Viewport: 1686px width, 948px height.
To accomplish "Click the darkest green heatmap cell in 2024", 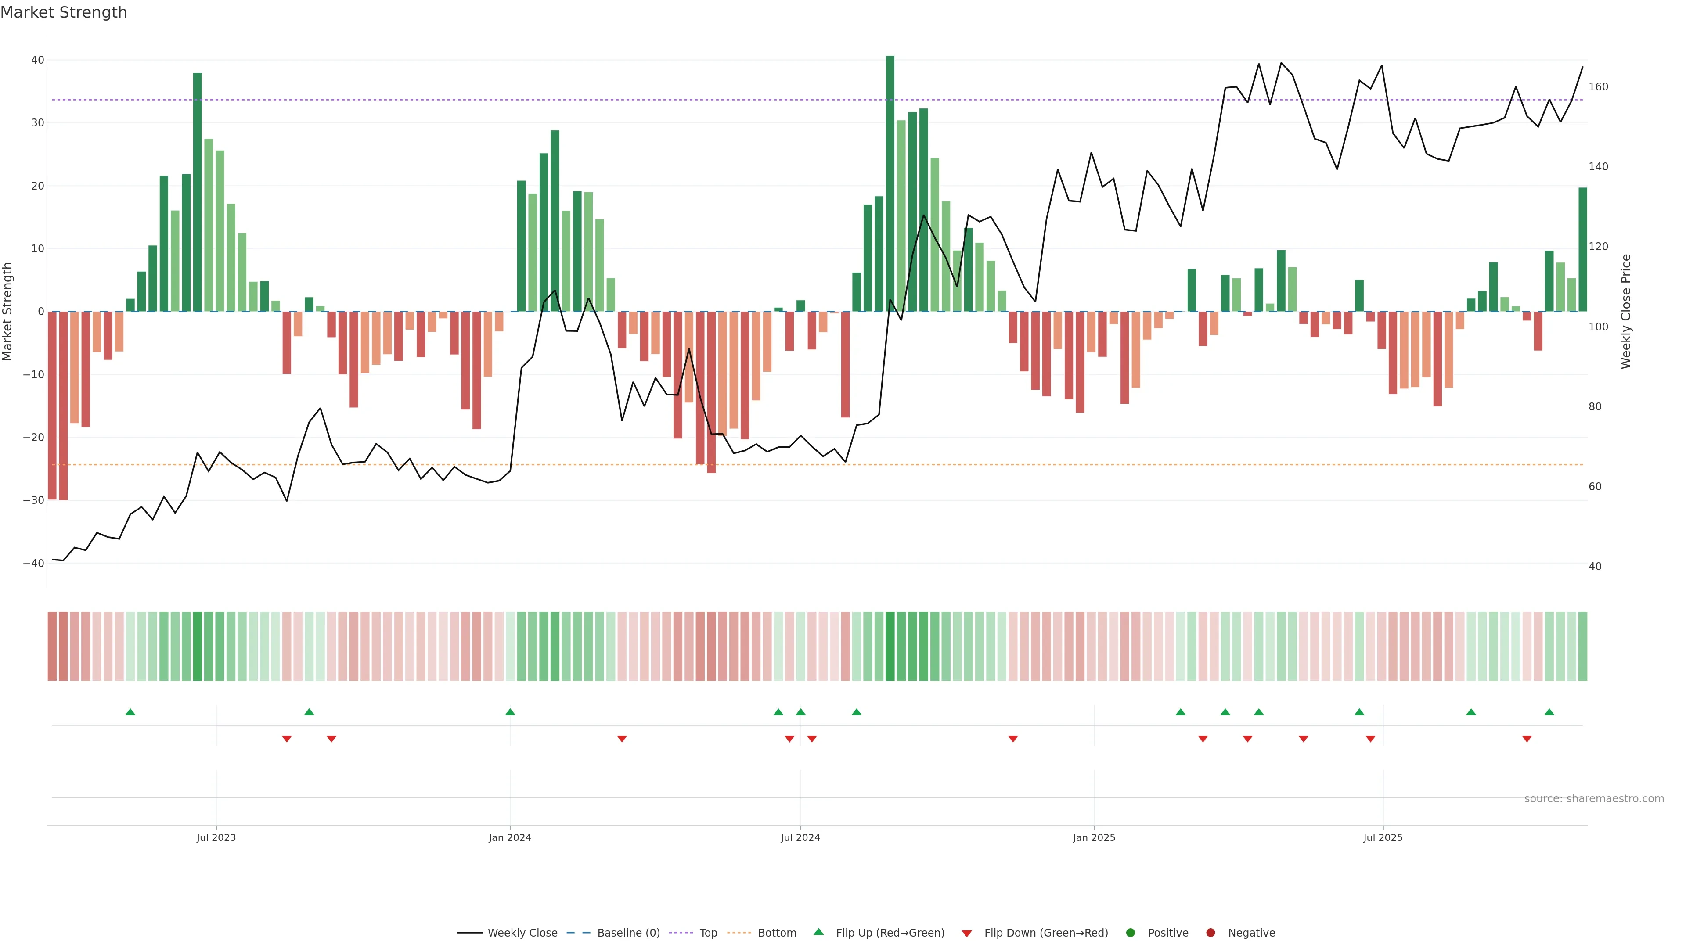I will pos(890,646).
